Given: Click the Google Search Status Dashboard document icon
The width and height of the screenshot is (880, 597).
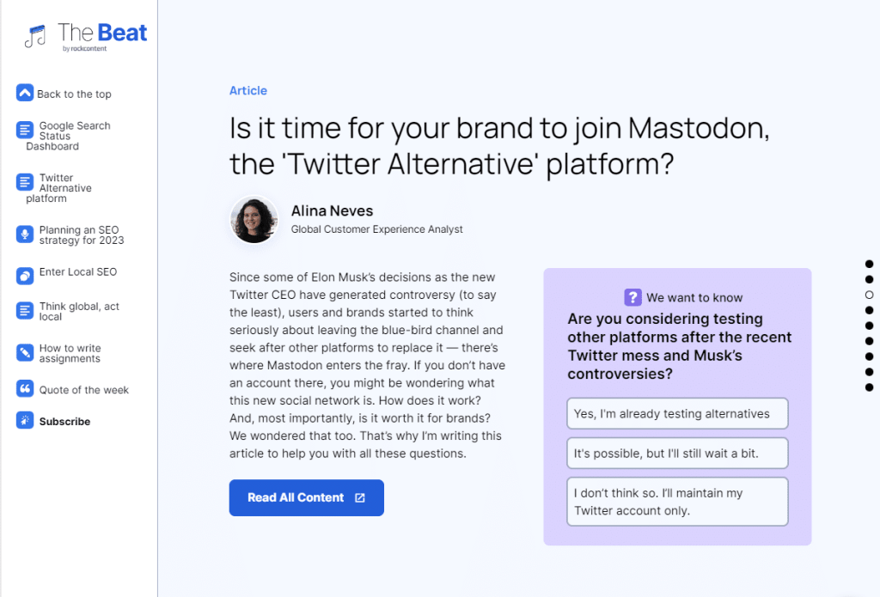Looking at the screenshot, I should point(24,131).
